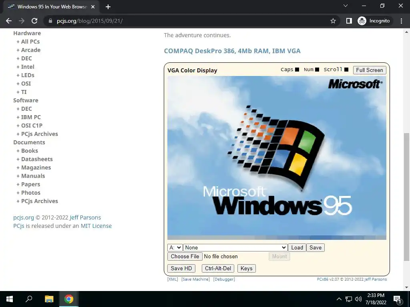
Task: Switch to the Windows 95 In Your Web Browser tab
Action: 51,7
